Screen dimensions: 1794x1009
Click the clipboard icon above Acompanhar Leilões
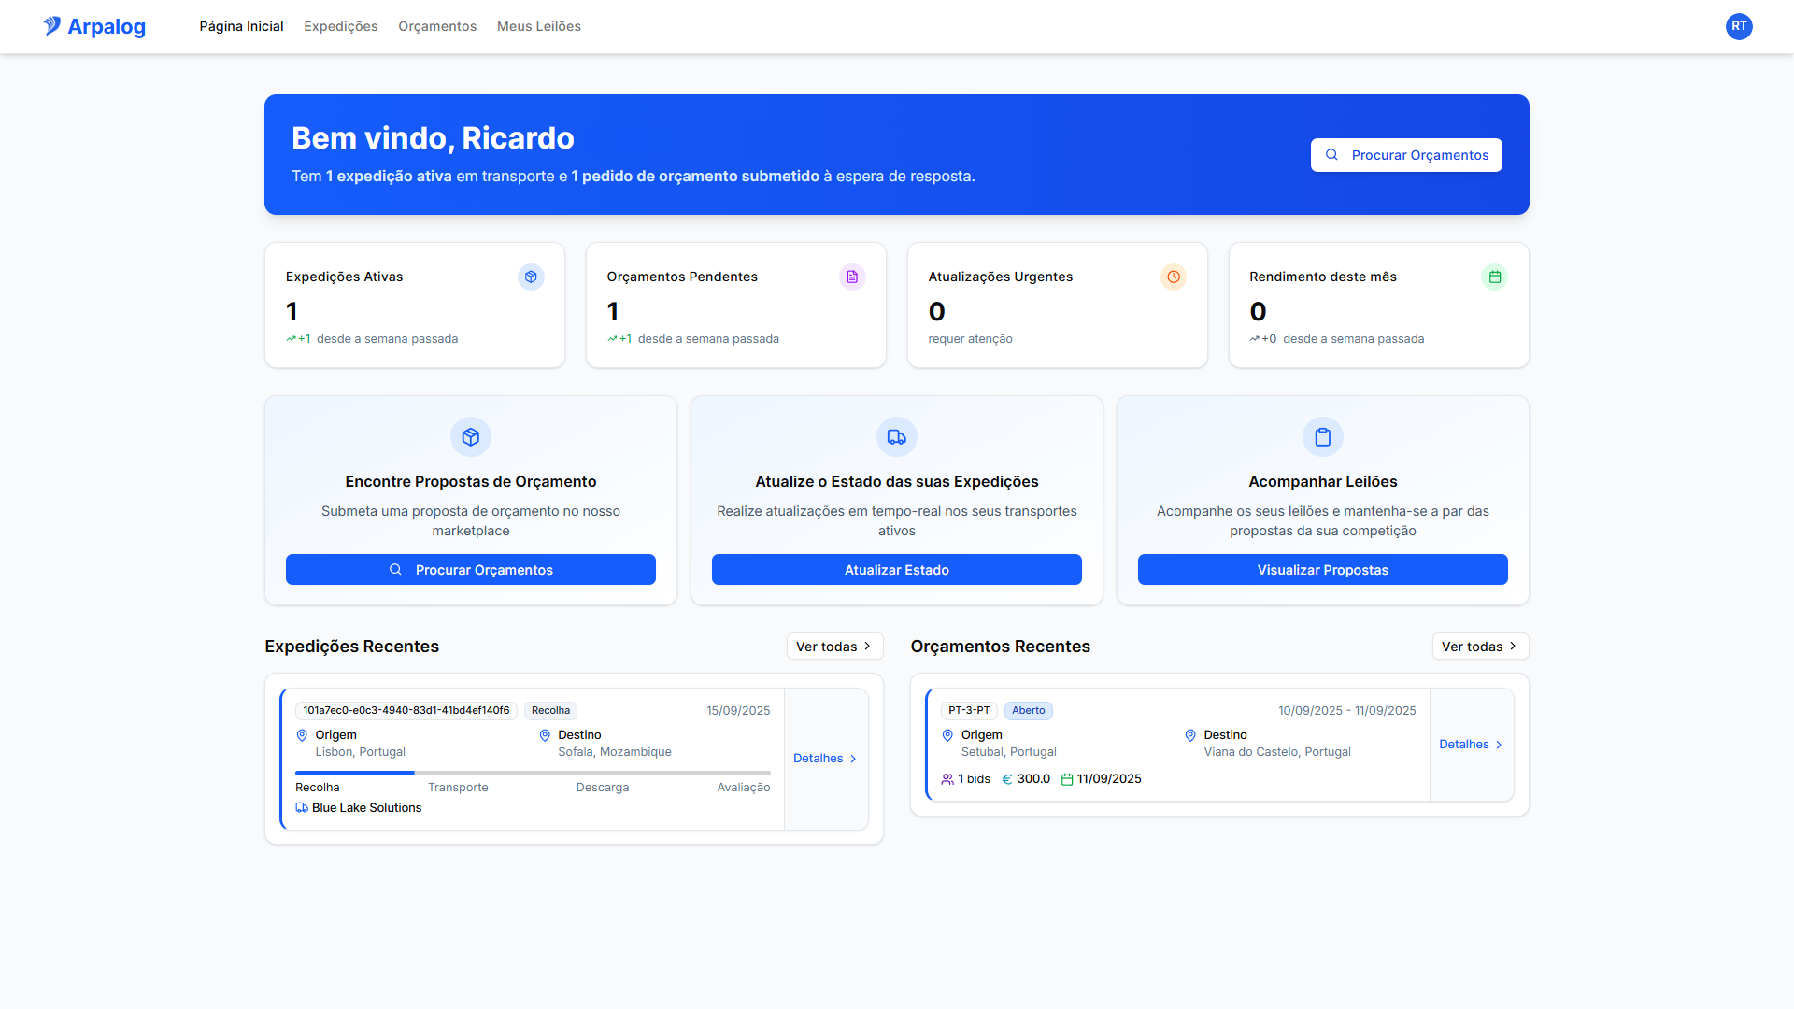[x=1323, y=437]
